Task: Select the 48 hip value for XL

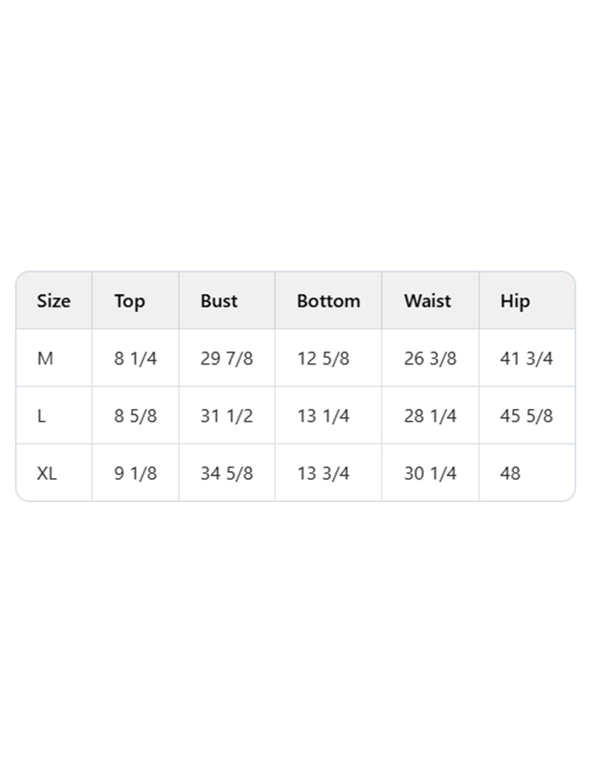Action: point(510,474)
